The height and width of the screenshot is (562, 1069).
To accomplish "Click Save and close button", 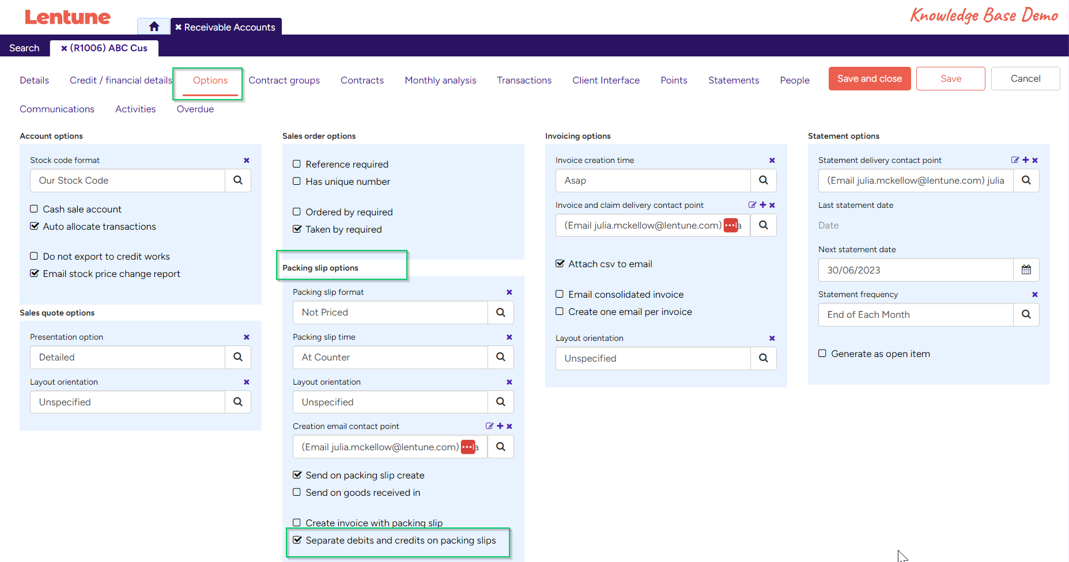I will click(870, 78).
